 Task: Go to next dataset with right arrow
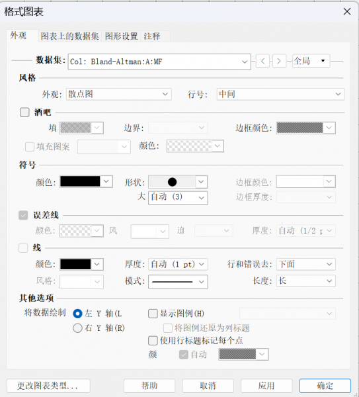[279, 61]
